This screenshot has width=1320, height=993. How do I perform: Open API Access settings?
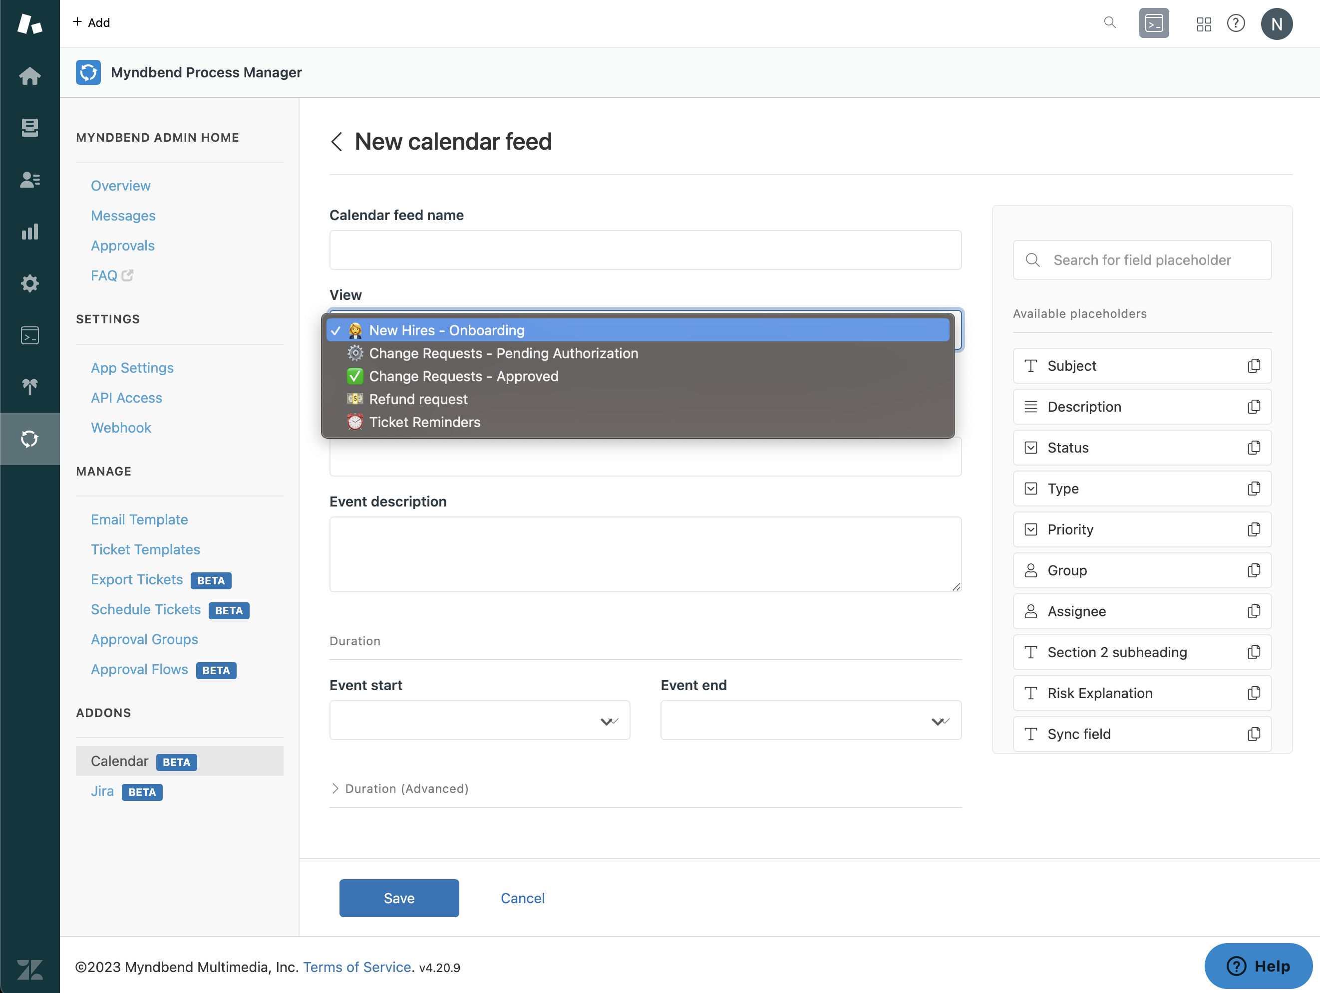126,398
